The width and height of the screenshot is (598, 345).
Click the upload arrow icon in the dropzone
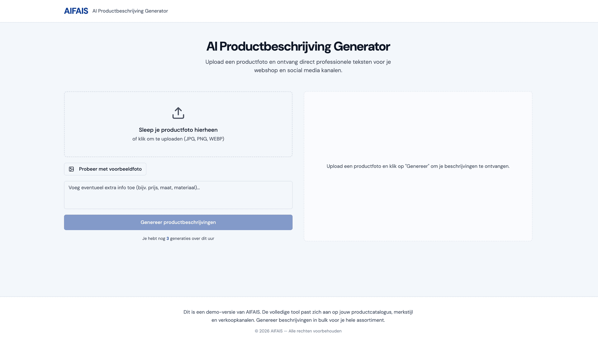coord(178,113)
